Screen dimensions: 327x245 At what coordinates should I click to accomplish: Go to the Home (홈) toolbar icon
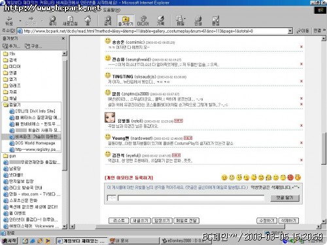point(88,21)
